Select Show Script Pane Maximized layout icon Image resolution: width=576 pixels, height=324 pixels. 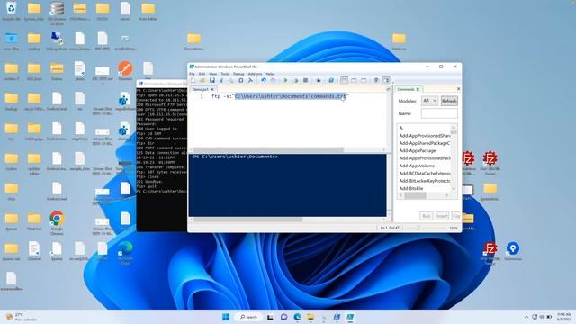click(364, 80)
